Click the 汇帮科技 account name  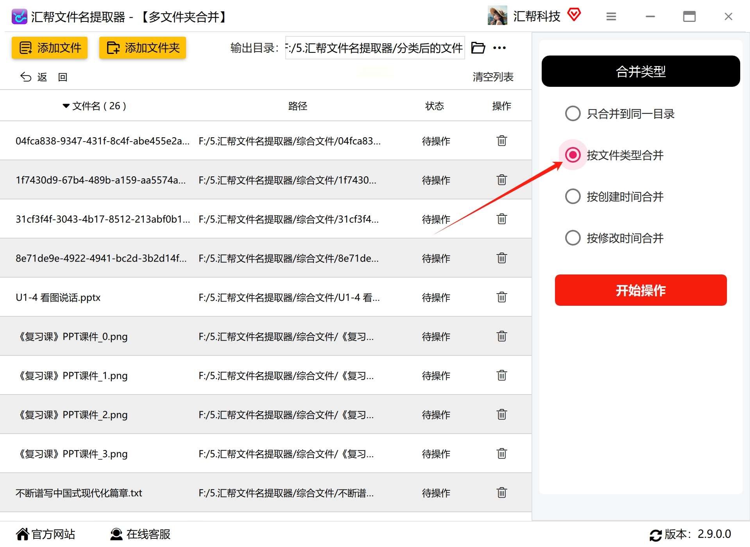click(x=537, y=16)
